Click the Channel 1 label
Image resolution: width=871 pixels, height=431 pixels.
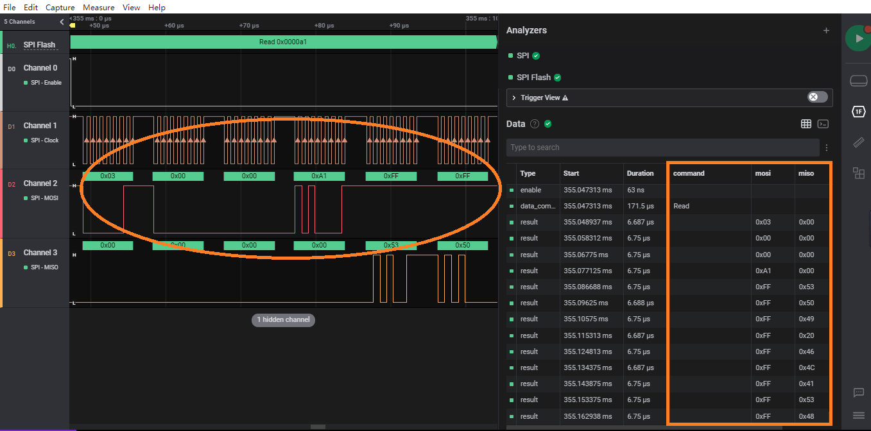click(40, 126)
